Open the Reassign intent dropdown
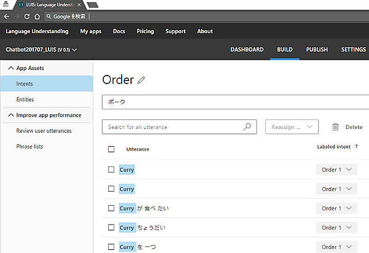The image size is (369, 253). (x=292, y=127)
